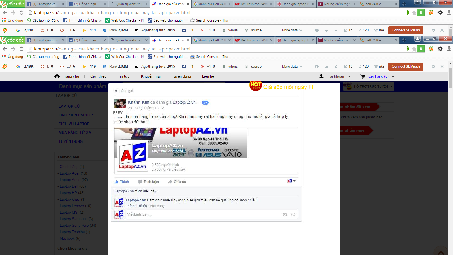Click the emoji smiley icon in the comment box
This screenshot has height=255, width=453.
293,214
